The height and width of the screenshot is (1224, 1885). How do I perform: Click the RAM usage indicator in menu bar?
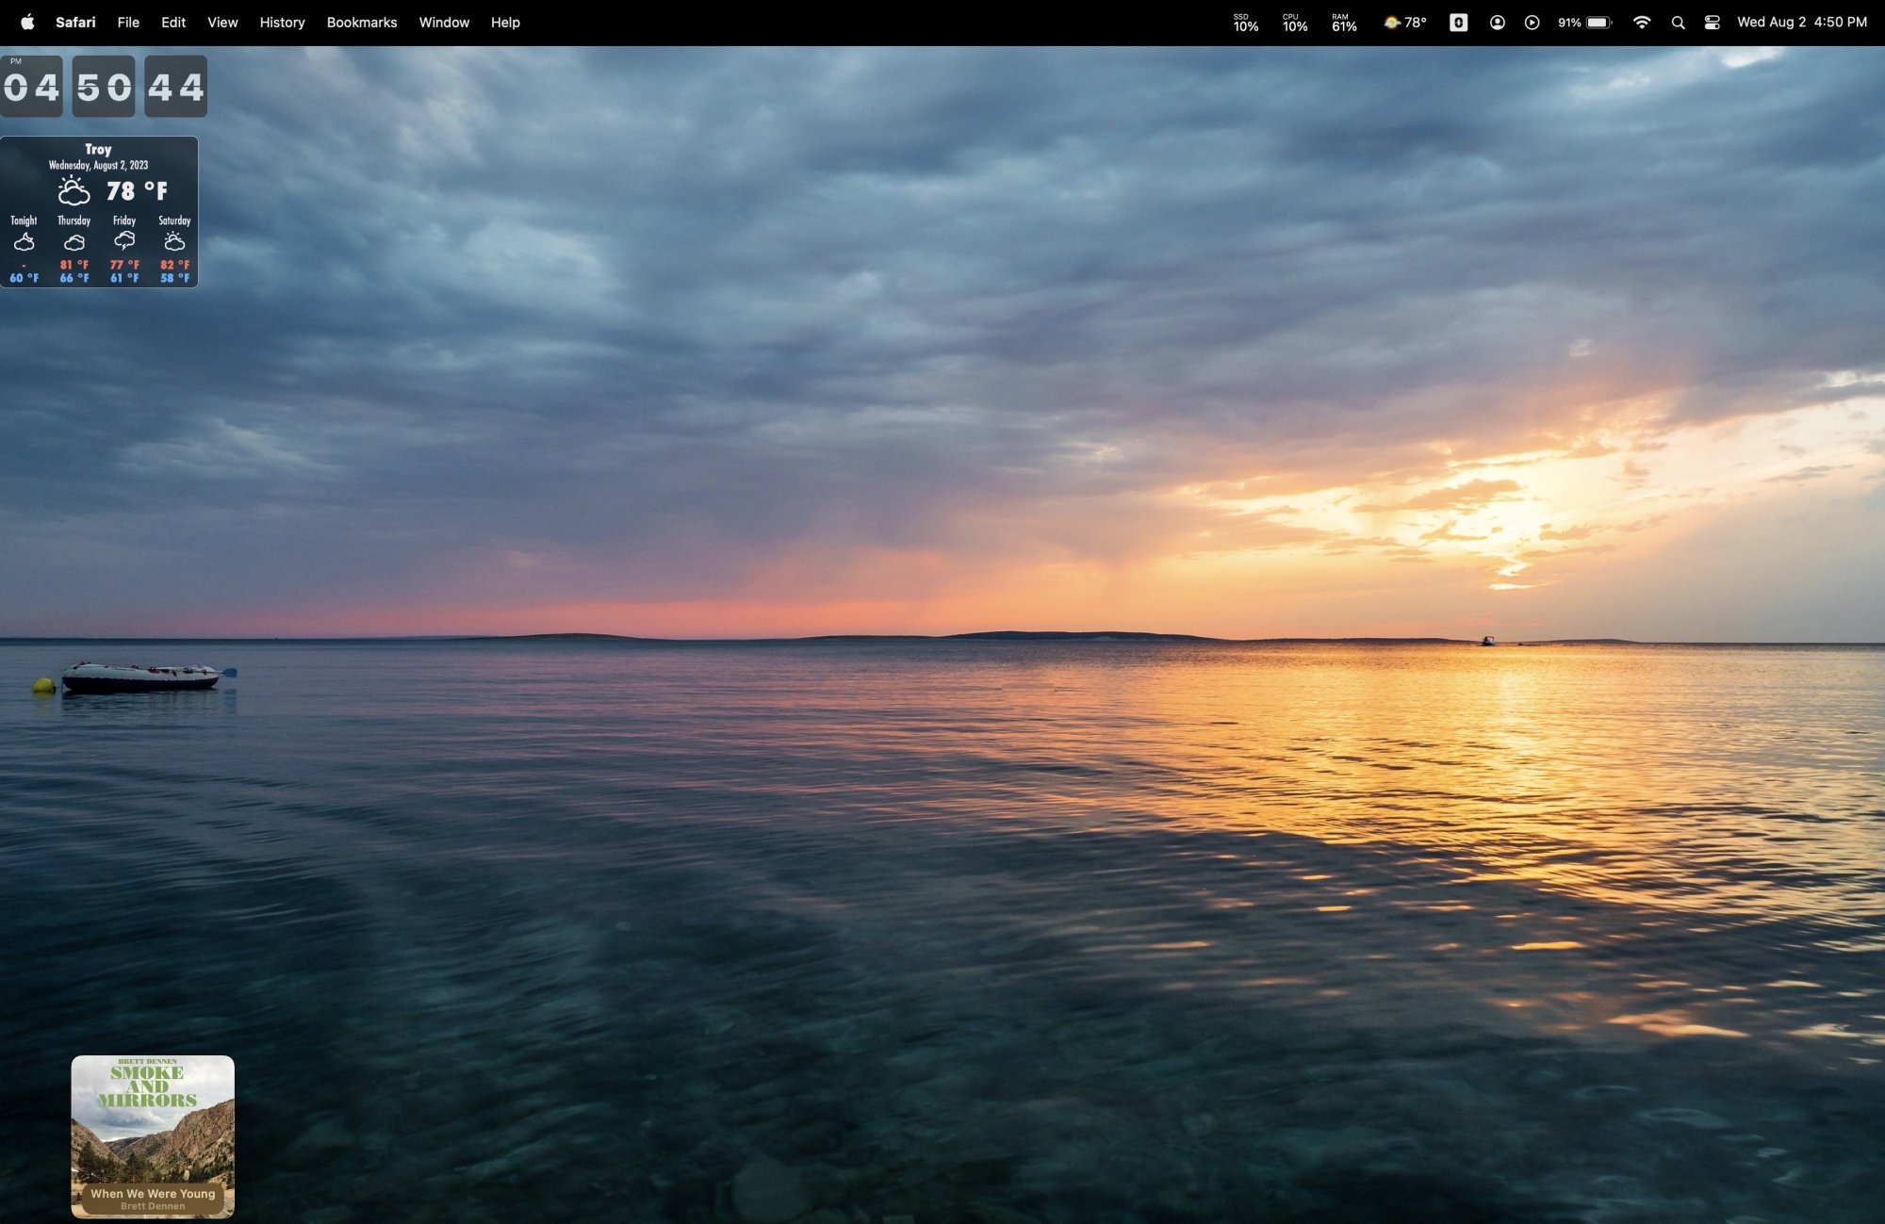pyautogui.click(x=1344, y=23)
